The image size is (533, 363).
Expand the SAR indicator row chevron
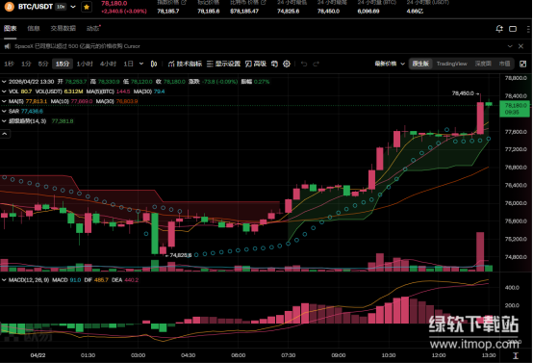(4, 112)
